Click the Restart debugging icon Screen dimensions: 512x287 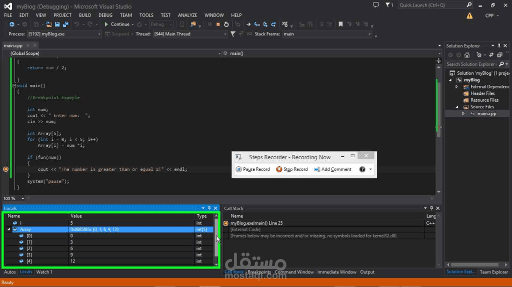[x=226, y=24]
